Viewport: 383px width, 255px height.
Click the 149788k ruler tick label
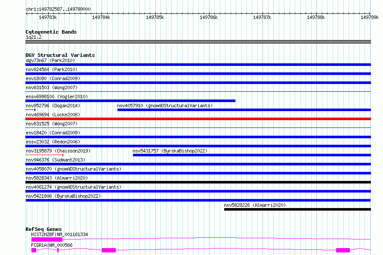point(316,17)
